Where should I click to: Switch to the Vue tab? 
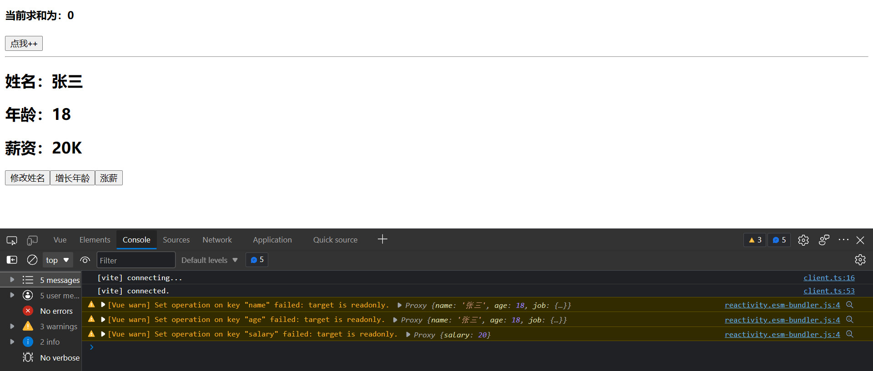click(60, 240)
